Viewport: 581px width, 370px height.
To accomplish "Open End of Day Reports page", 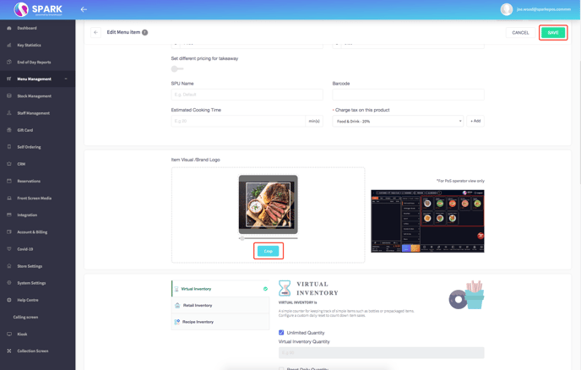I will click(34, 63).
